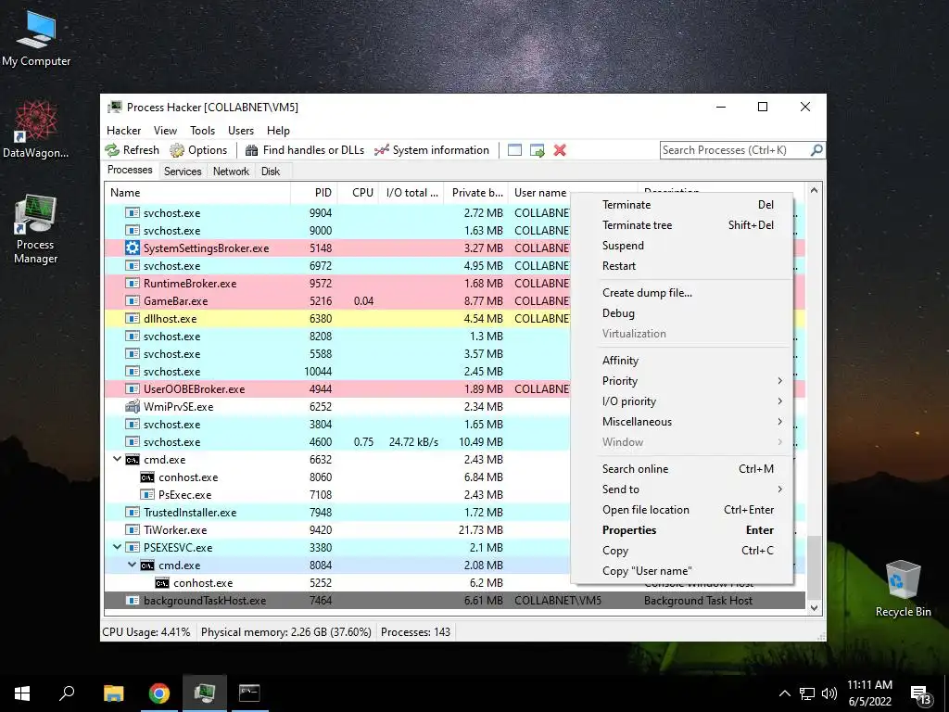Click the taskbar search icon
Image resolution: width=949 pixels, height=712 pixels.
click(67, 693)
